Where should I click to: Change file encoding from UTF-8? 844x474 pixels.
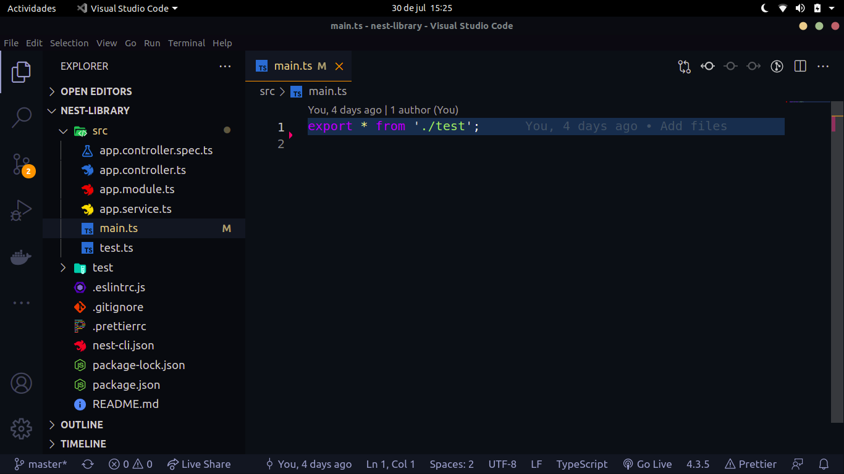click(502, 464)
